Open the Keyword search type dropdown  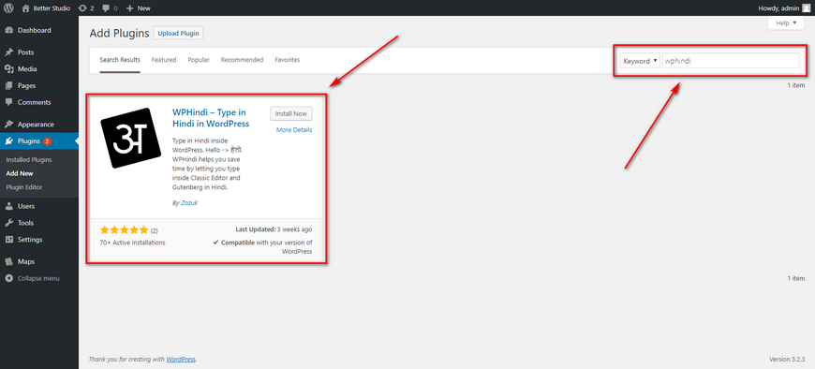click(x=640, y=61)
